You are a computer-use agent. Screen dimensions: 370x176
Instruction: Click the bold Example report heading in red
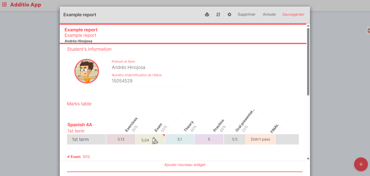click(x=81, y=30)
